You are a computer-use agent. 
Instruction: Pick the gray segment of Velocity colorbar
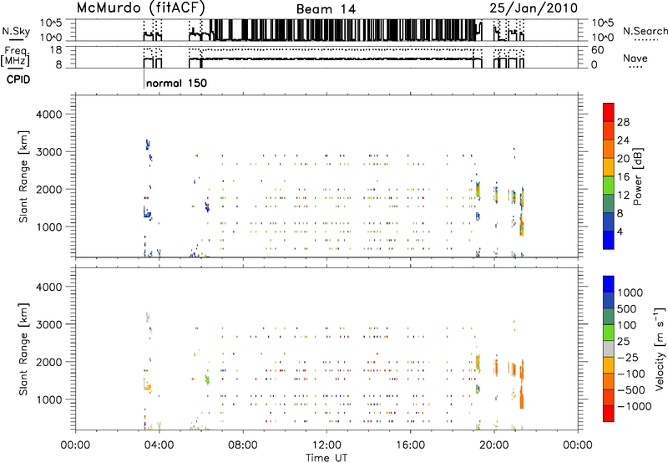(x=609, y=349)
